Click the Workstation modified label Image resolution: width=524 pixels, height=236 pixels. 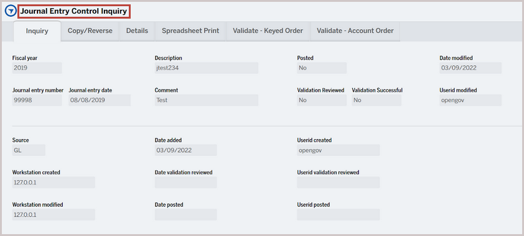38,205
